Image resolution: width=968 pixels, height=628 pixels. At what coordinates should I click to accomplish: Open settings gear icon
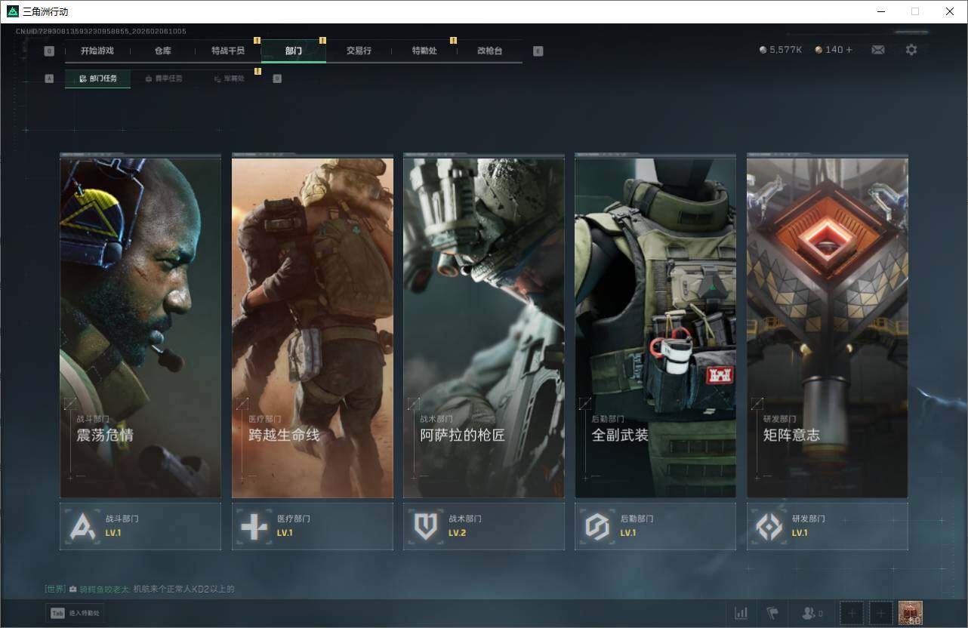tap(911, 50)
